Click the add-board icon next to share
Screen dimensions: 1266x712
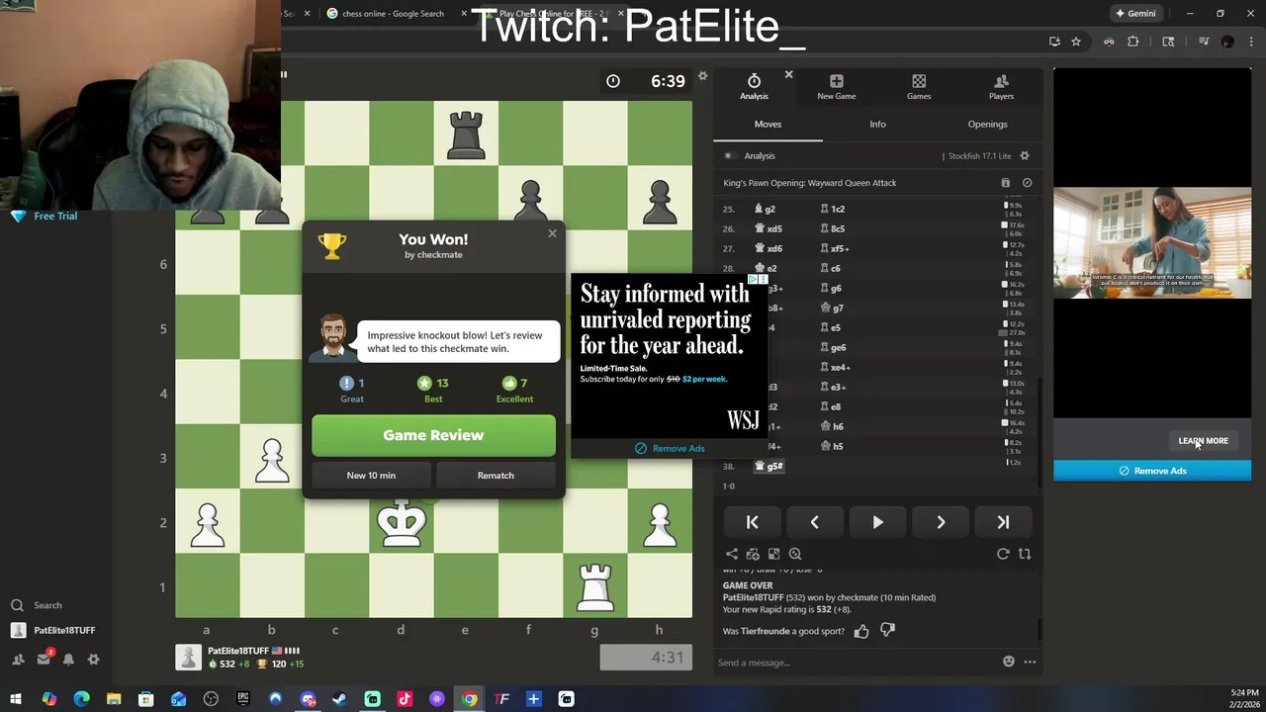point(753,555)
